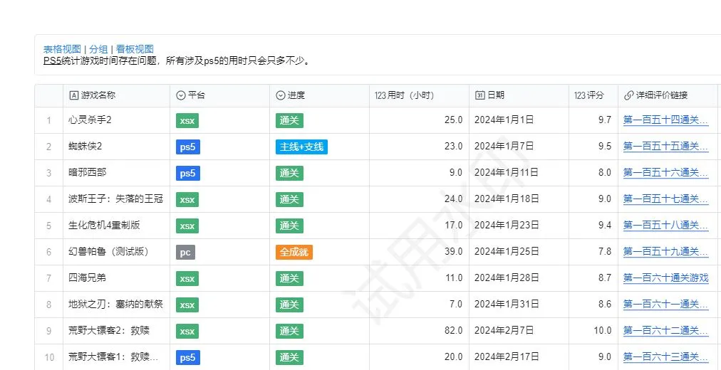Select the 平台 column header
Screen dimensions: 721x370
pyautogui.click(x=220, y=95)
